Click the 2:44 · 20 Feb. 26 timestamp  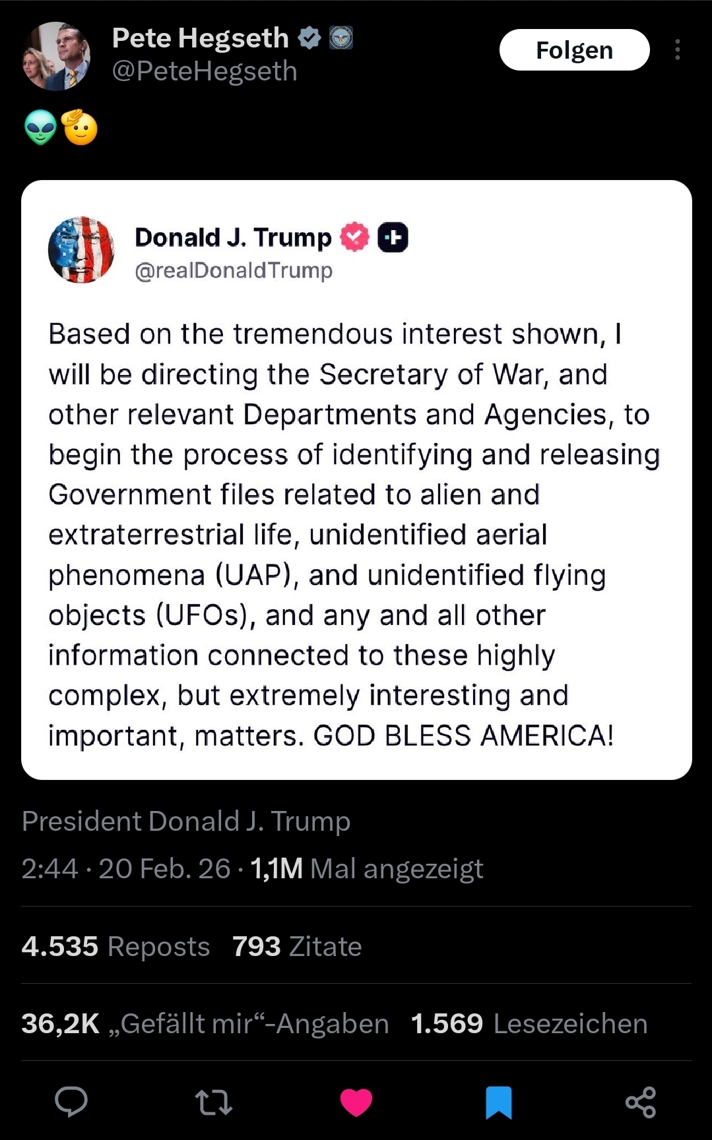126,868
